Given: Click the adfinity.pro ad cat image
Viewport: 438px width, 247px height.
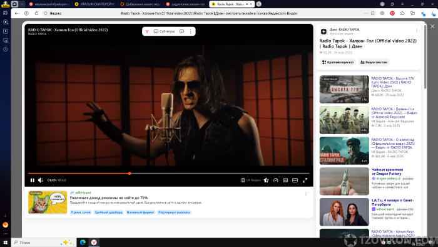Looking at the screenshot, I should coord(48,202).
